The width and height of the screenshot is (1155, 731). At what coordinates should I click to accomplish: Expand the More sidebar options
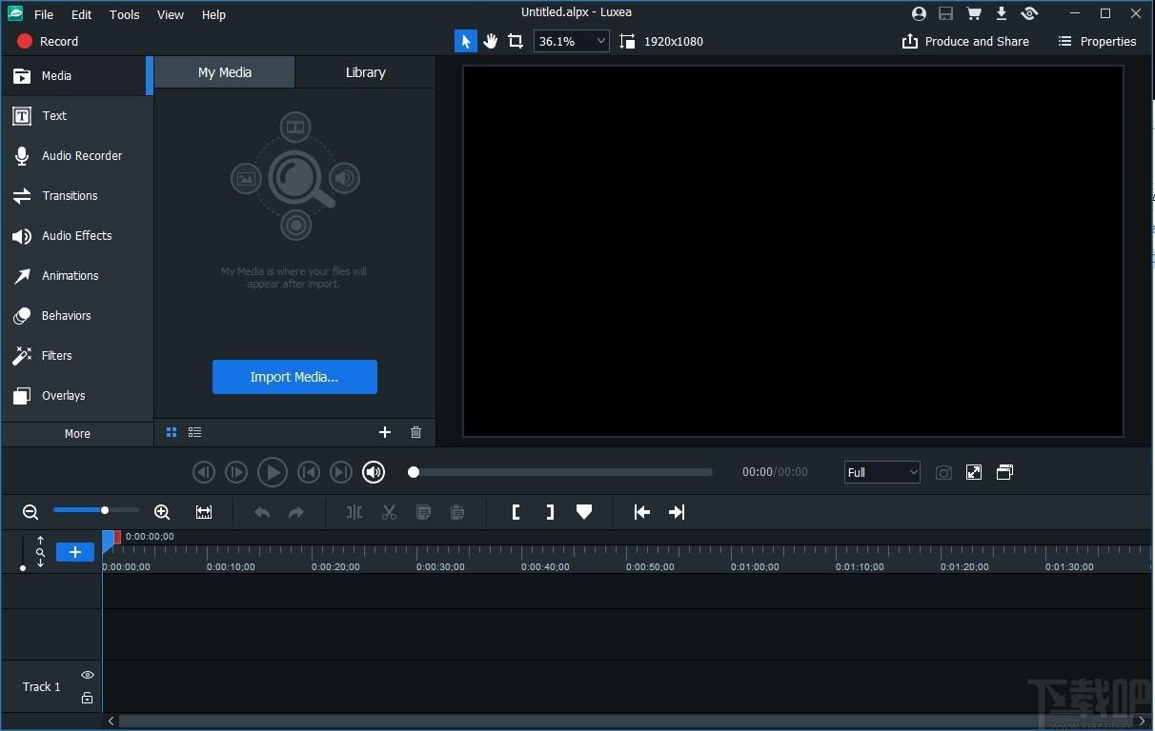77,433
